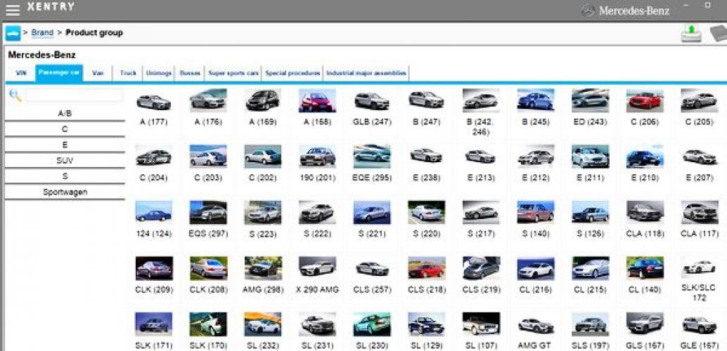Select the C (204) model thumbnail
The image size is (727, 351).
[153, 157]
